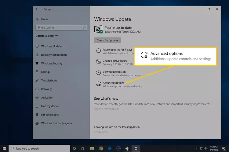This screenshot has width=229, height=152.
Task: Click the Home icon in Settings sidebar
Action: click(x=37, y=19)
